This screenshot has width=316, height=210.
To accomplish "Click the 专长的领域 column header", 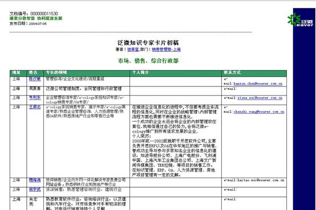I will tap(56, 72).
